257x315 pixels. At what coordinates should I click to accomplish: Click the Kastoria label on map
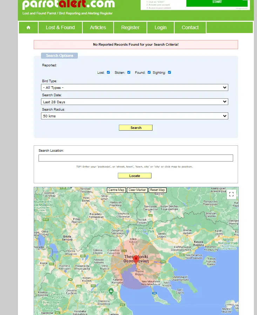tap(65, 267)
